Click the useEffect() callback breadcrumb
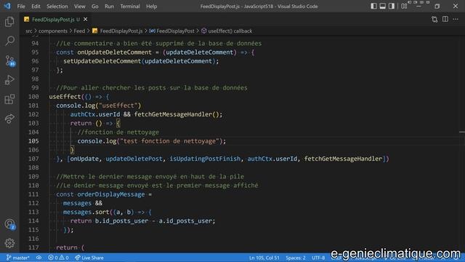The image size is (465, 262). 227,31
